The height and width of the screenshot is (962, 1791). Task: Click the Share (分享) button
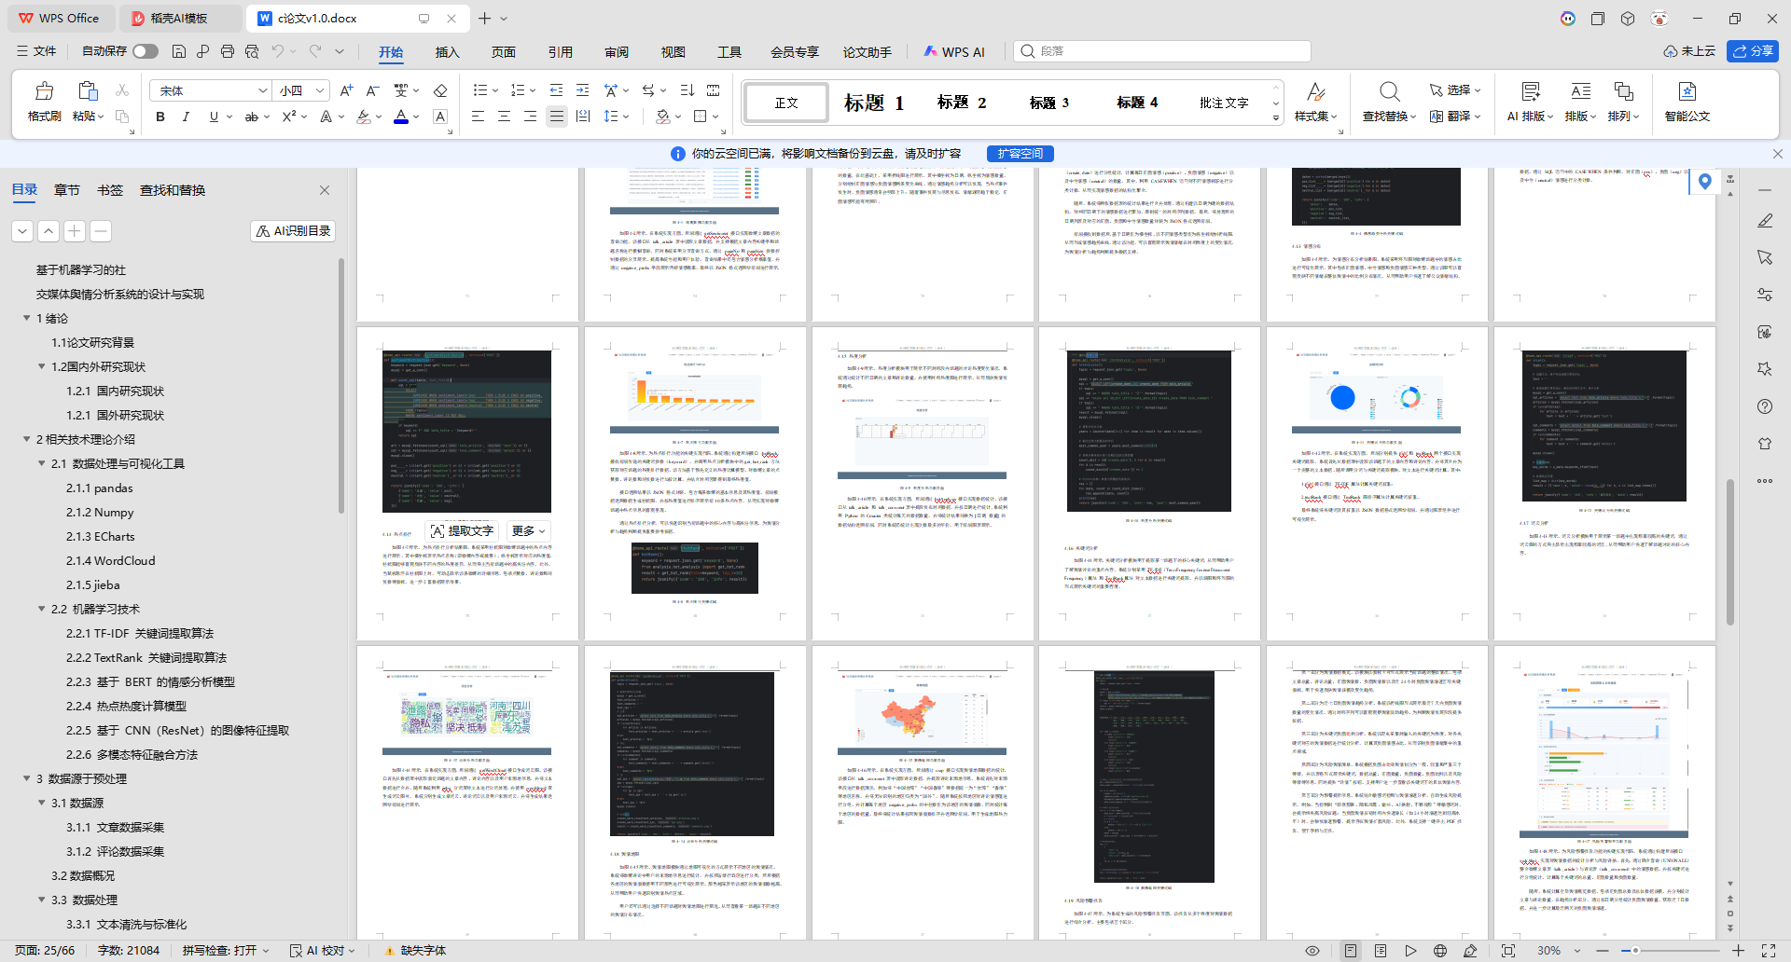pos(1753,51)
